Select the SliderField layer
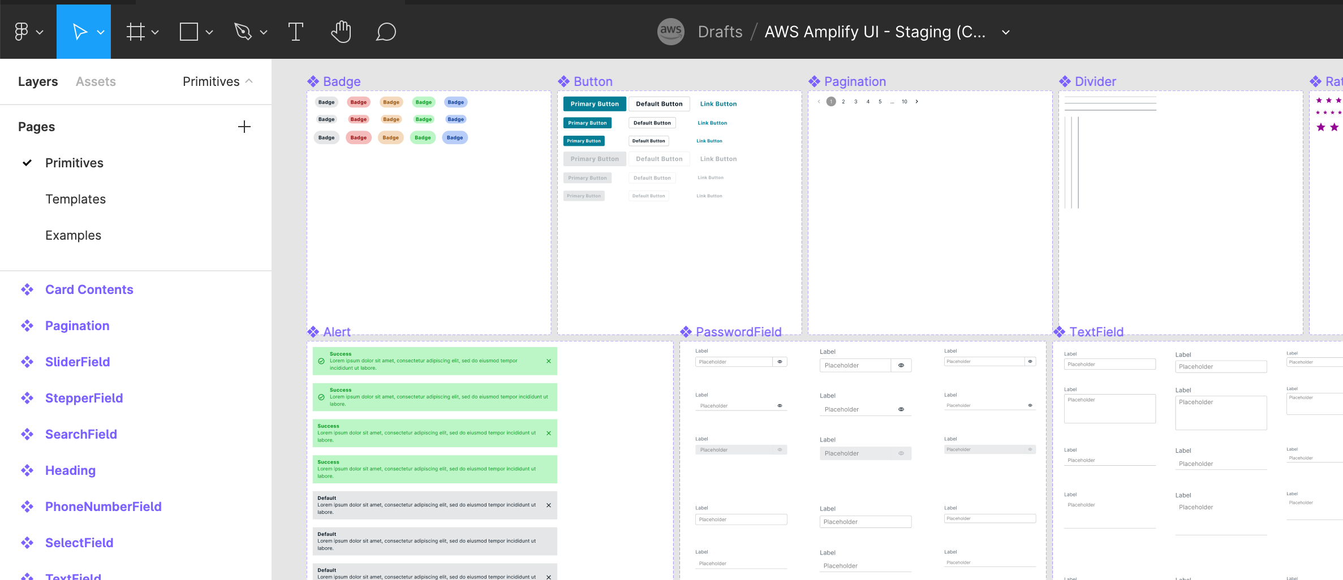The width and height of the screenshot is (1343, 580). click(78, 362)
